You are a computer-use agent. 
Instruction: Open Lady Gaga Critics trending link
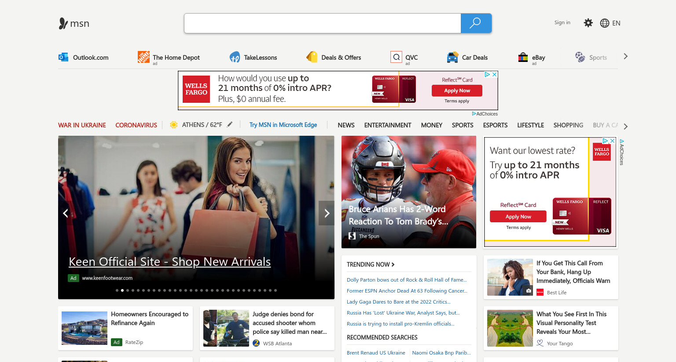[x=399, y=302]
